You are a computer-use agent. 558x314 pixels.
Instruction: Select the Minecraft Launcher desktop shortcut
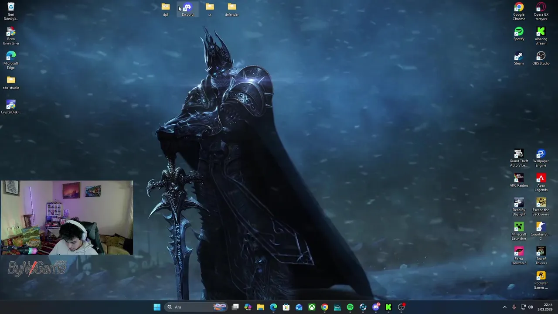519,231
